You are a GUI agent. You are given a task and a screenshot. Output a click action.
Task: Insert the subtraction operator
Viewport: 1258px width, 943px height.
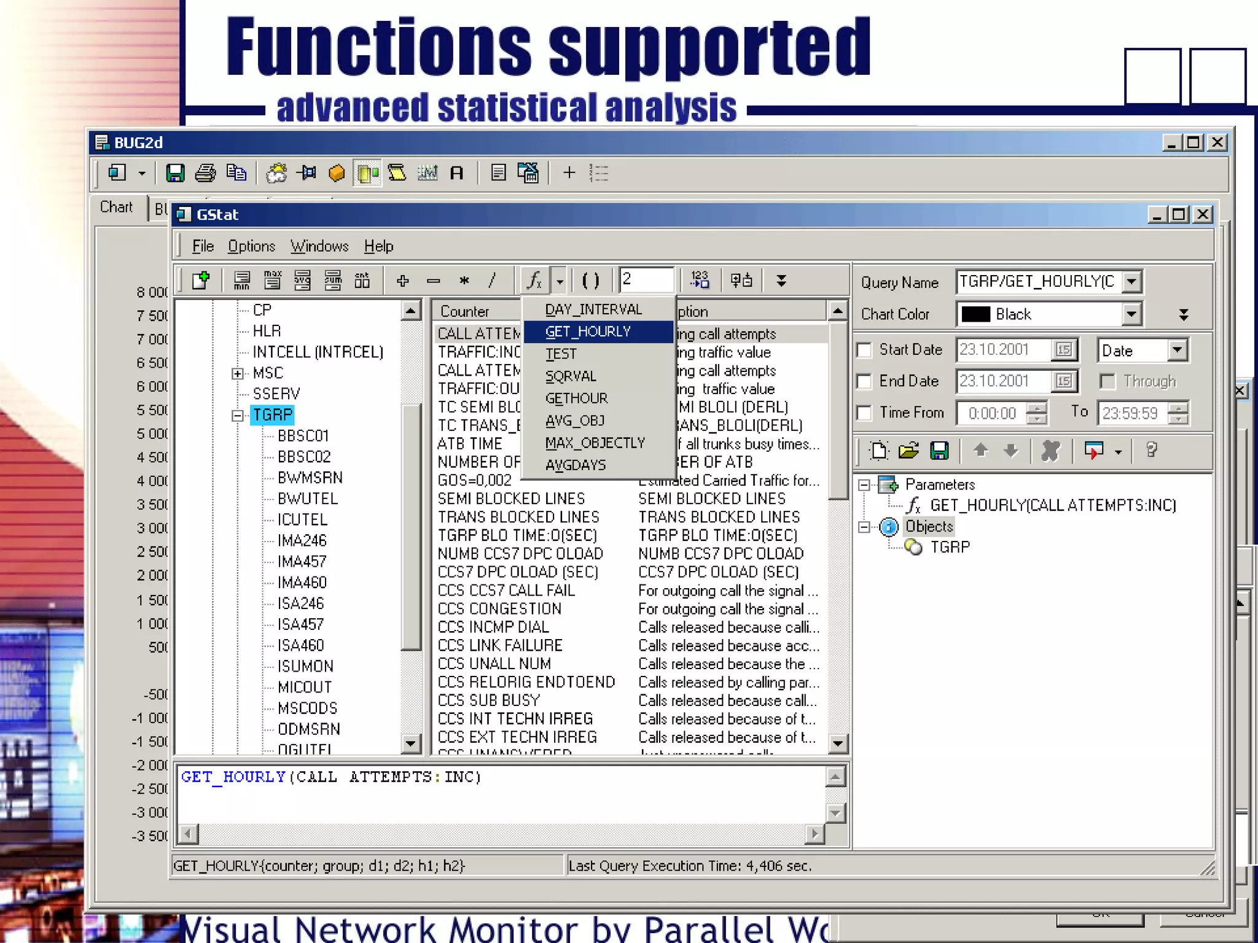click(x=434, y=281)
